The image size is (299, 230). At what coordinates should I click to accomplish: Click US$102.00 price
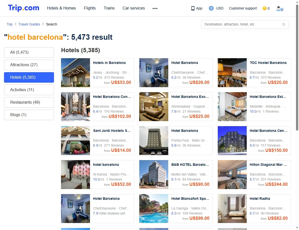pos(120,116)
